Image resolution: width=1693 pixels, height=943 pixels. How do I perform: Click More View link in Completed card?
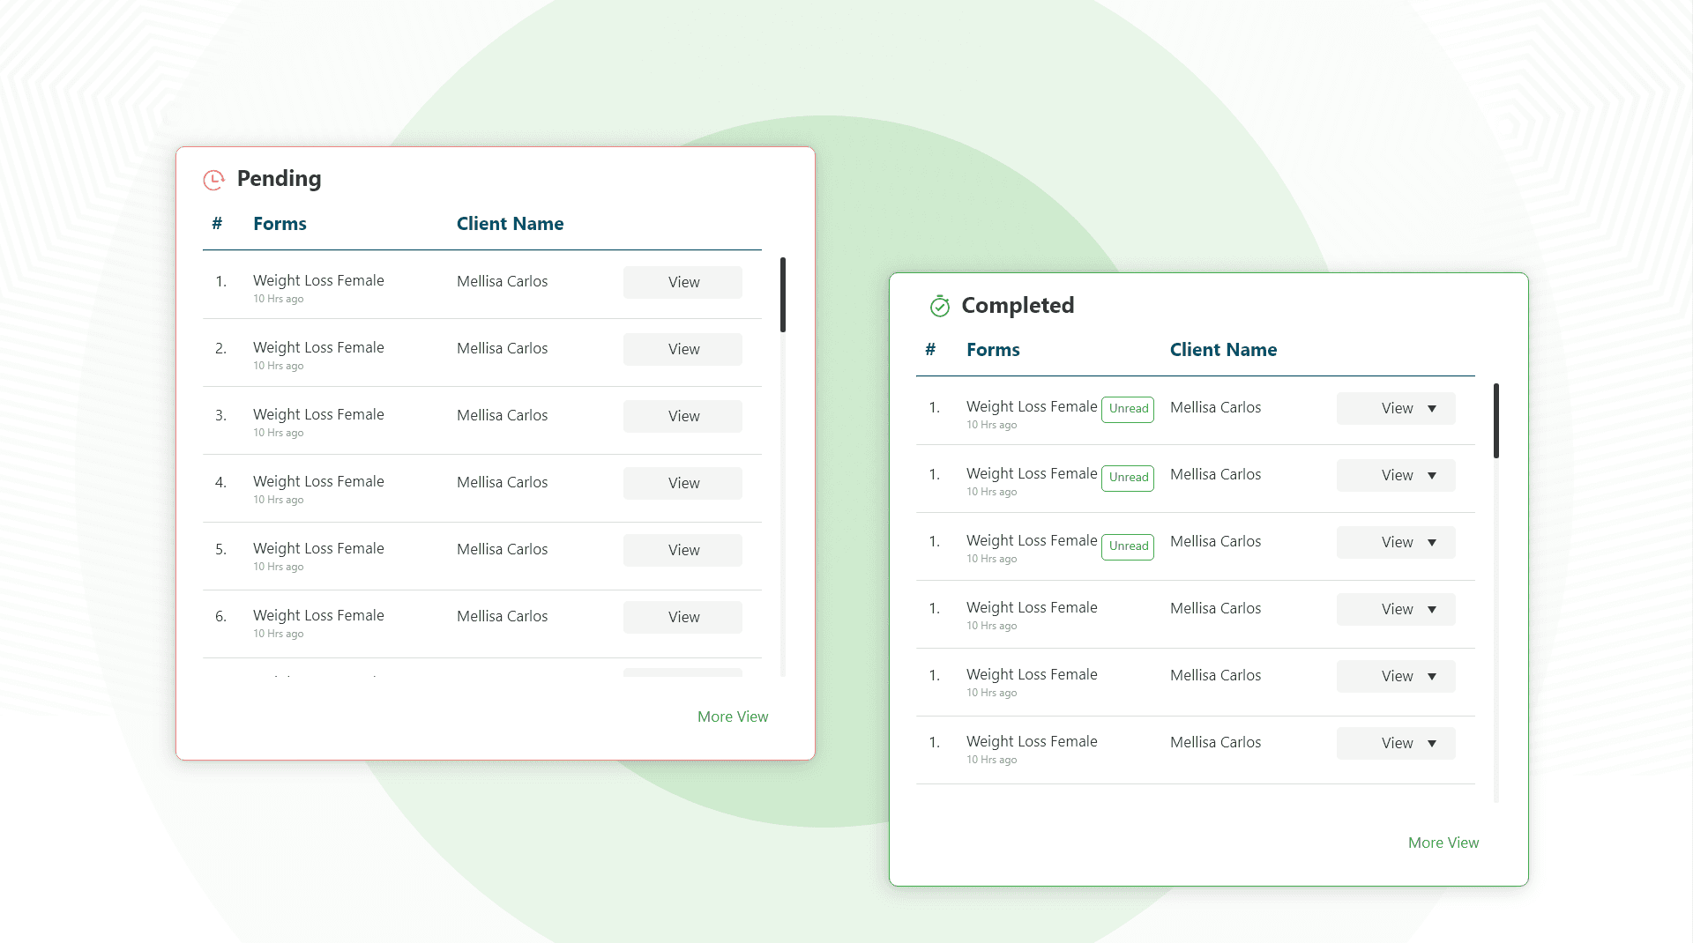(x=1443, y=843)
